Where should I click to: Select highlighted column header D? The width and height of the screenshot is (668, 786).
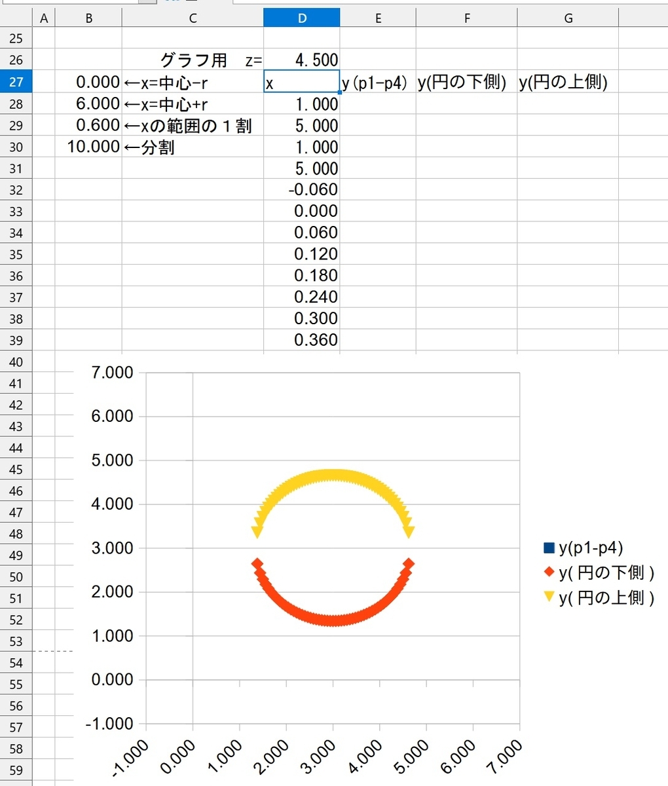[301, 18]
